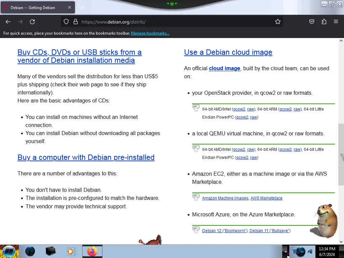344x258 pixels.
Task: Select the Debian -- Getting Debian tab
Action: pos(38,7)
